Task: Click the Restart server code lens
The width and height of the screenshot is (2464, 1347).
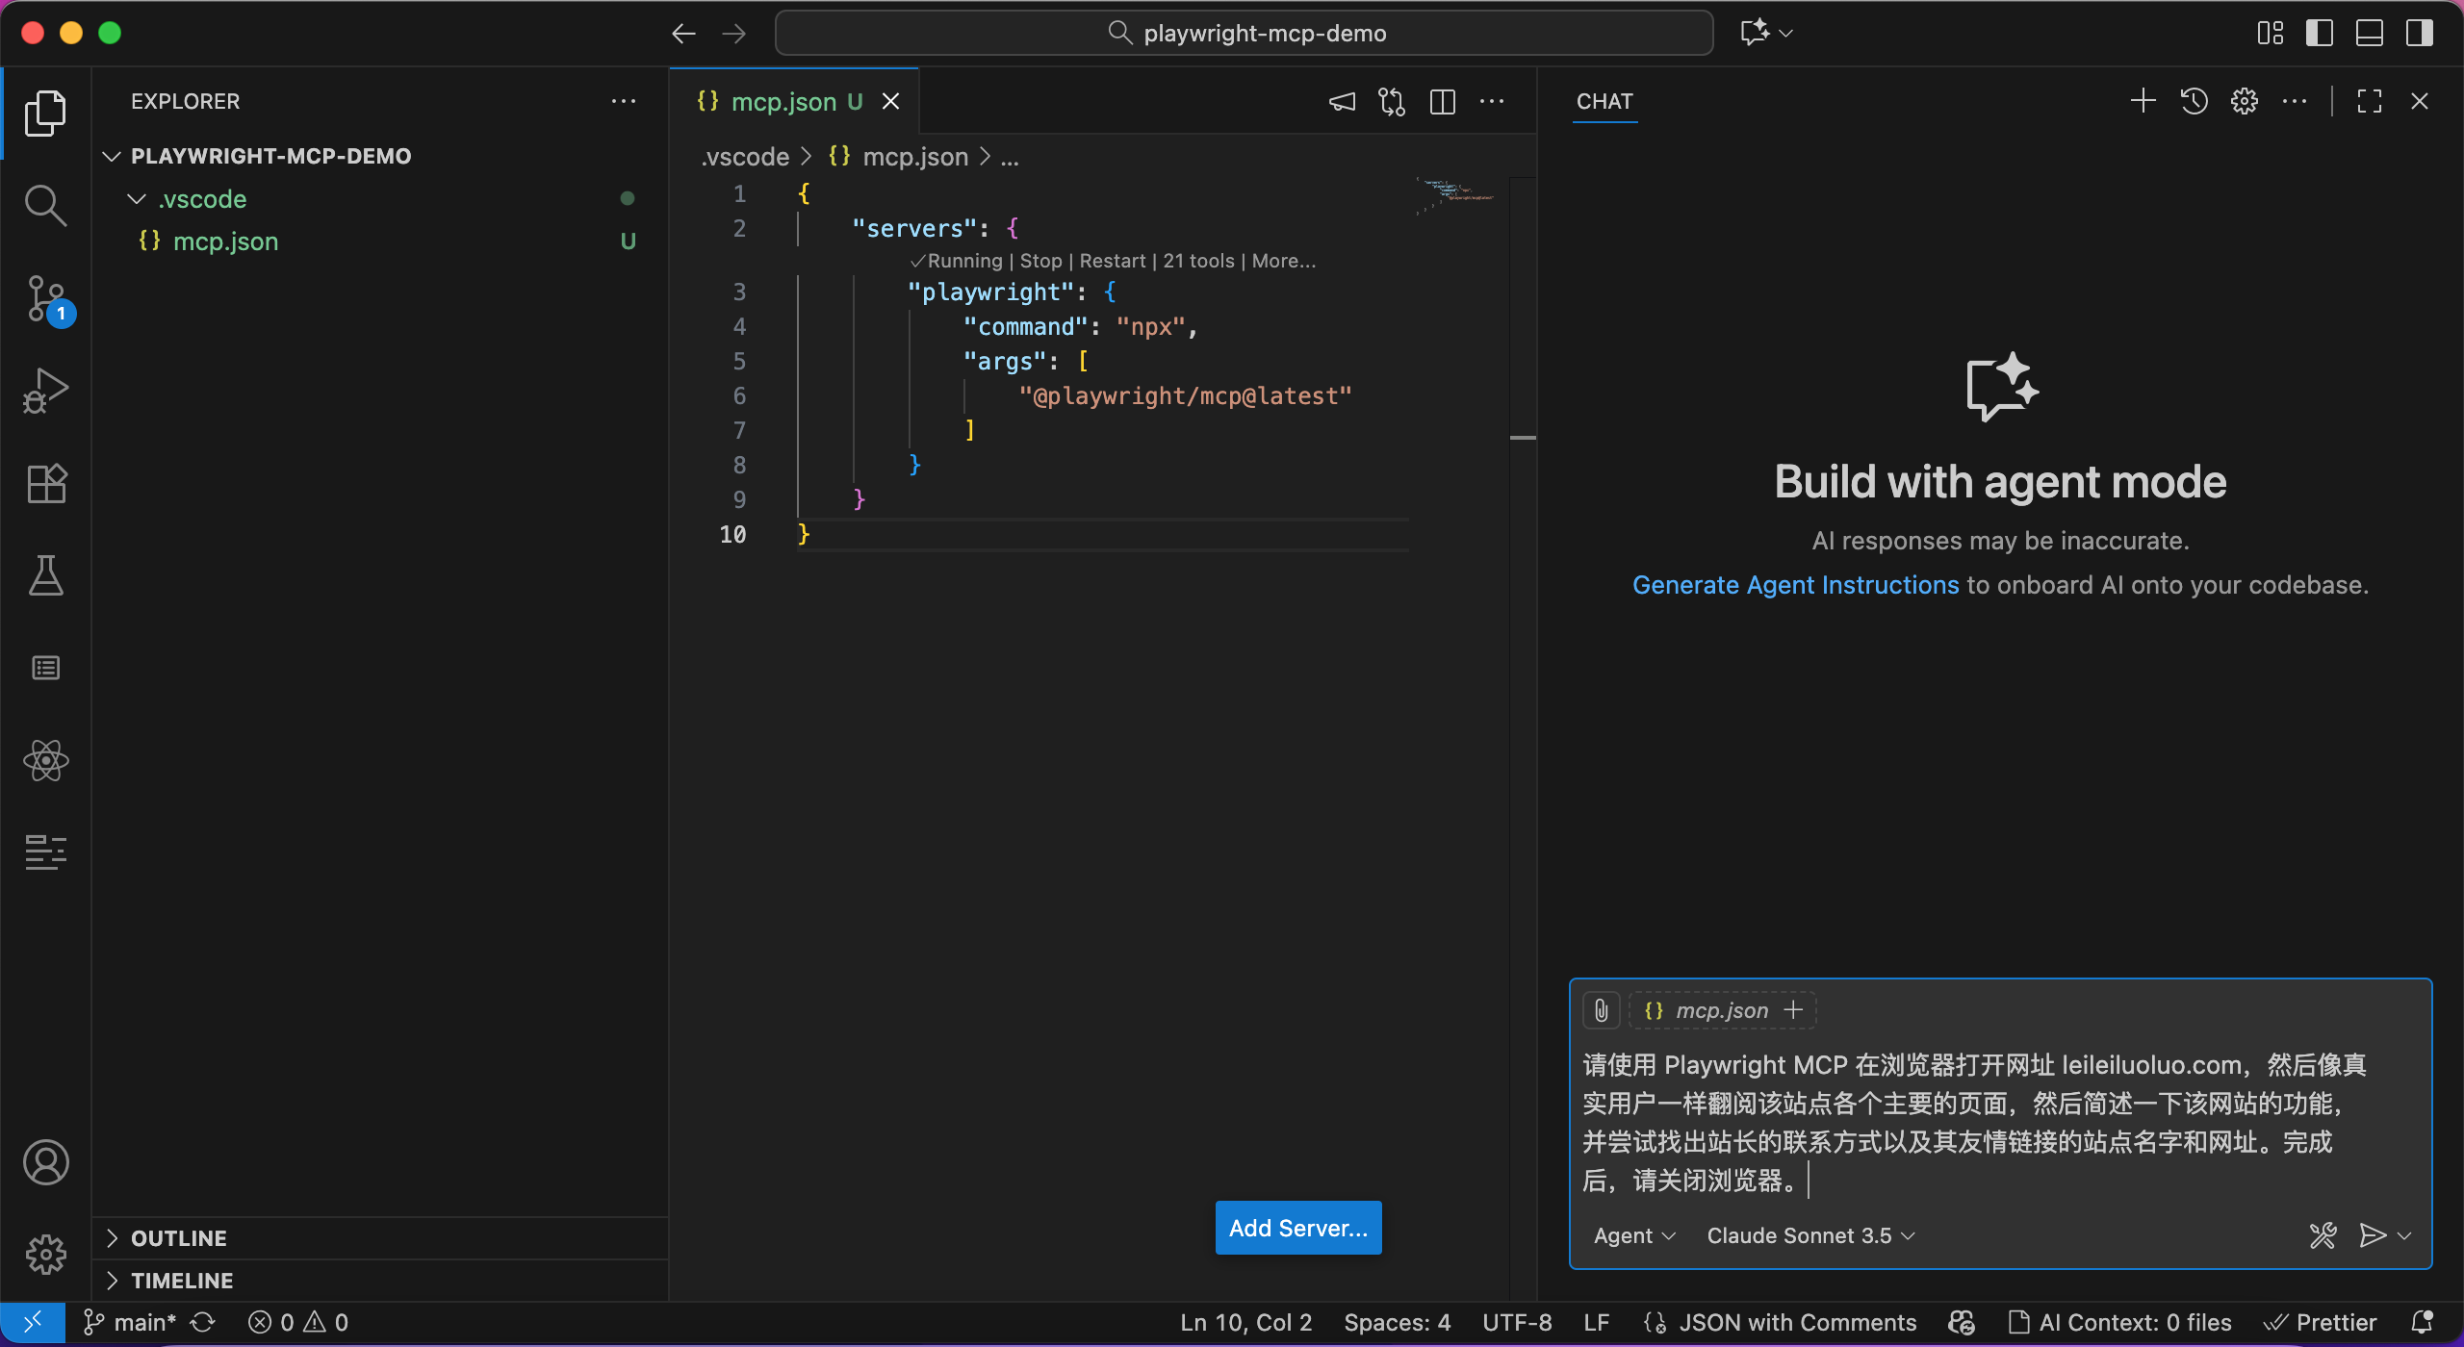Action: [1112, 261]
